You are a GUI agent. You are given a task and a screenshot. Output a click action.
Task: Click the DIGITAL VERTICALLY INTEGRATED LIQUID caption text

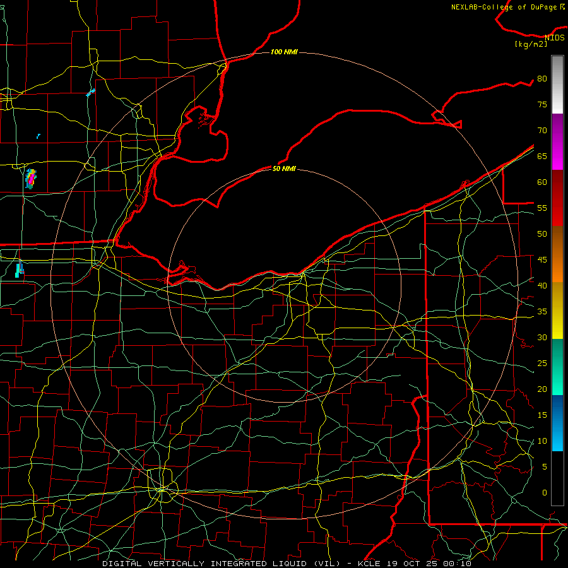pos(222,564)
